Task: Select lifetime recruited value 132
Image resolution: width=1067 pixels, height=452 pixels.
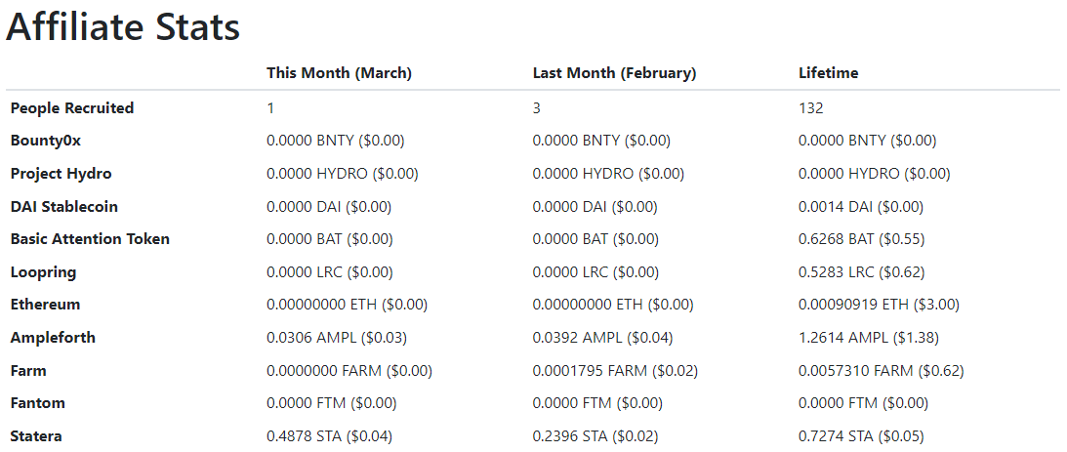Action: pyautogui.click(x=810, y=108)
